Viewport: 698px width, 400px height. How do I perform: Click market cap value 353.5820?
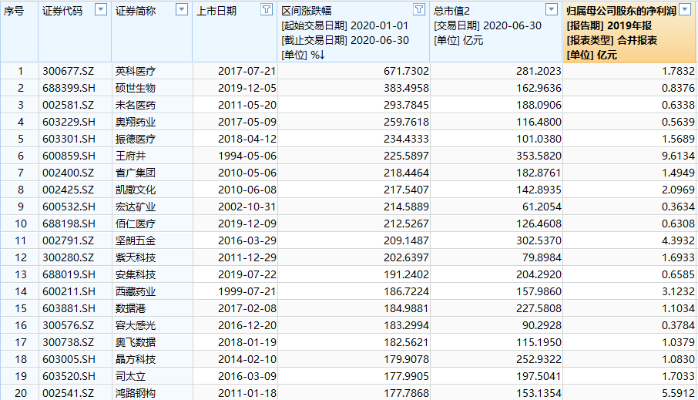(539, 156)
